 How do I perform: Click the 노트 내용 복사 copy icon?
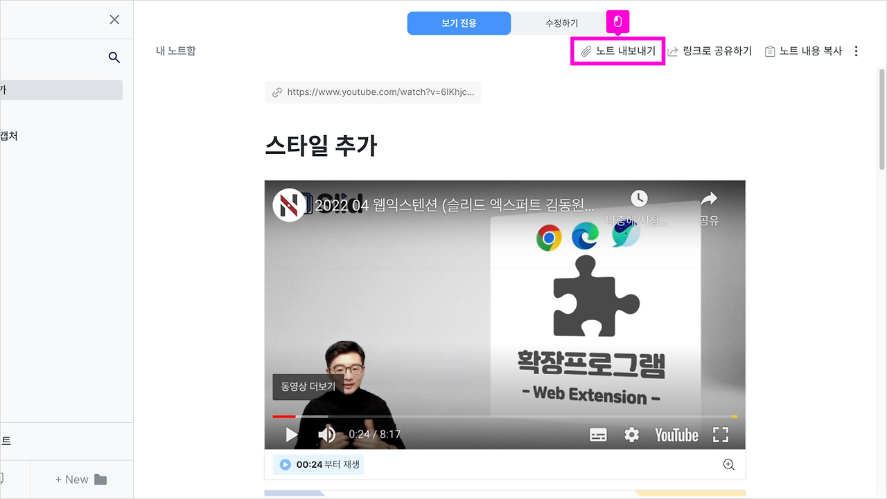point(769,51)
